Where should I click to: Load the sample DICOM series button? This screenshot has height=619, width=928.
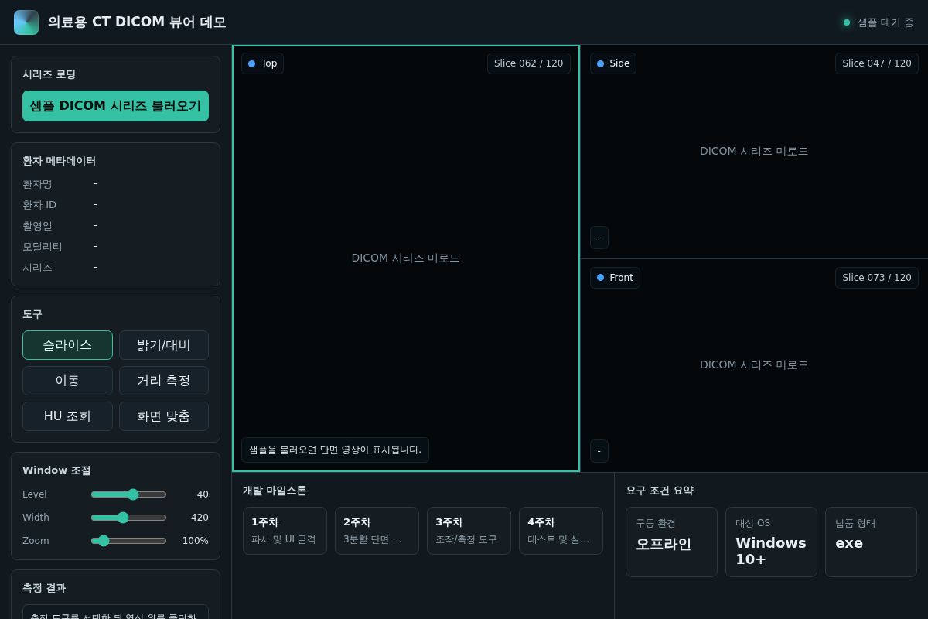tap(115, 106)
